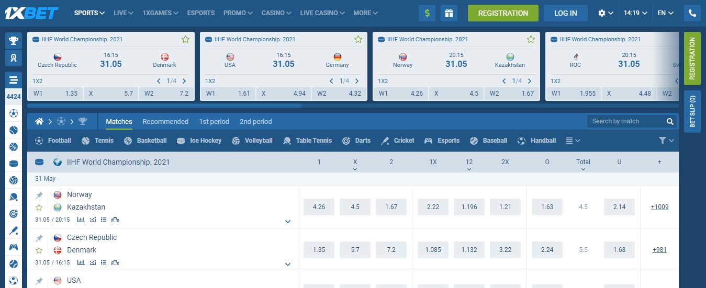Click the featured matches horizontal scrollbar
This screenshot has height=288, width=706.
164,106
